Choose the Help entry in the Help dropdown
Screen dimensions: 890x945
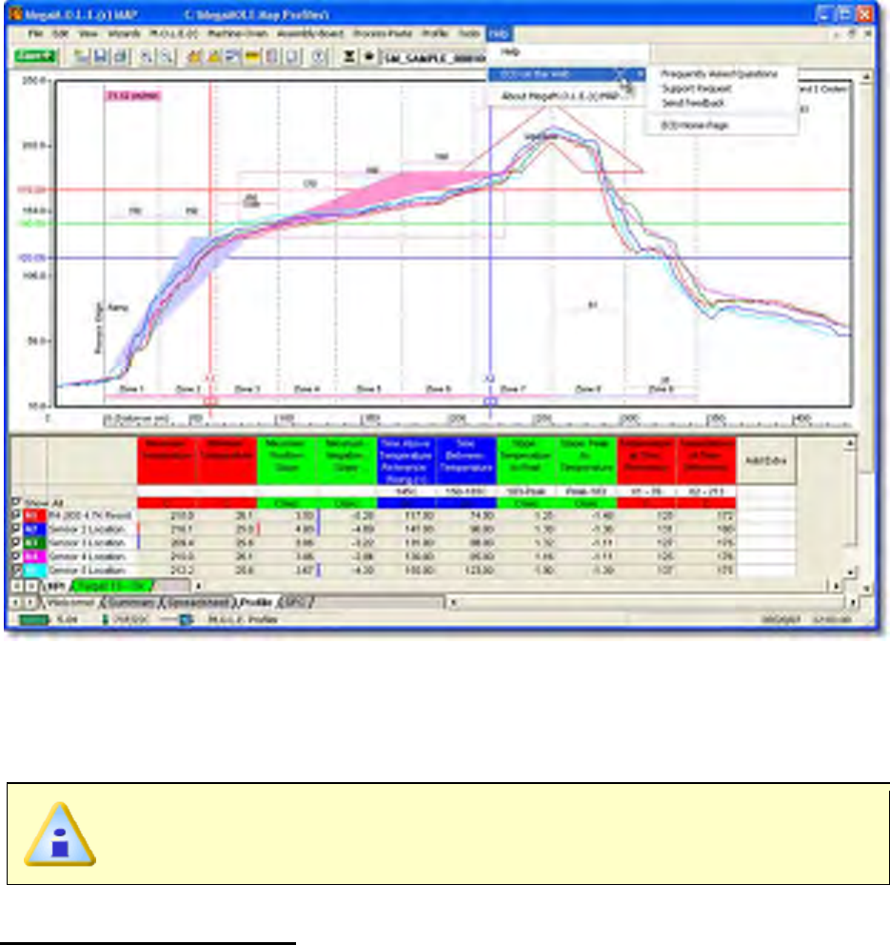point(509,52)
